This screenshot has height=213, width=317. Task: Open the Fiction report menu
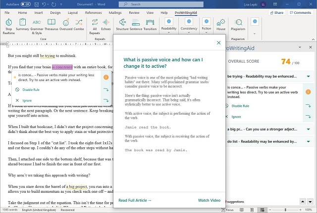207,26
